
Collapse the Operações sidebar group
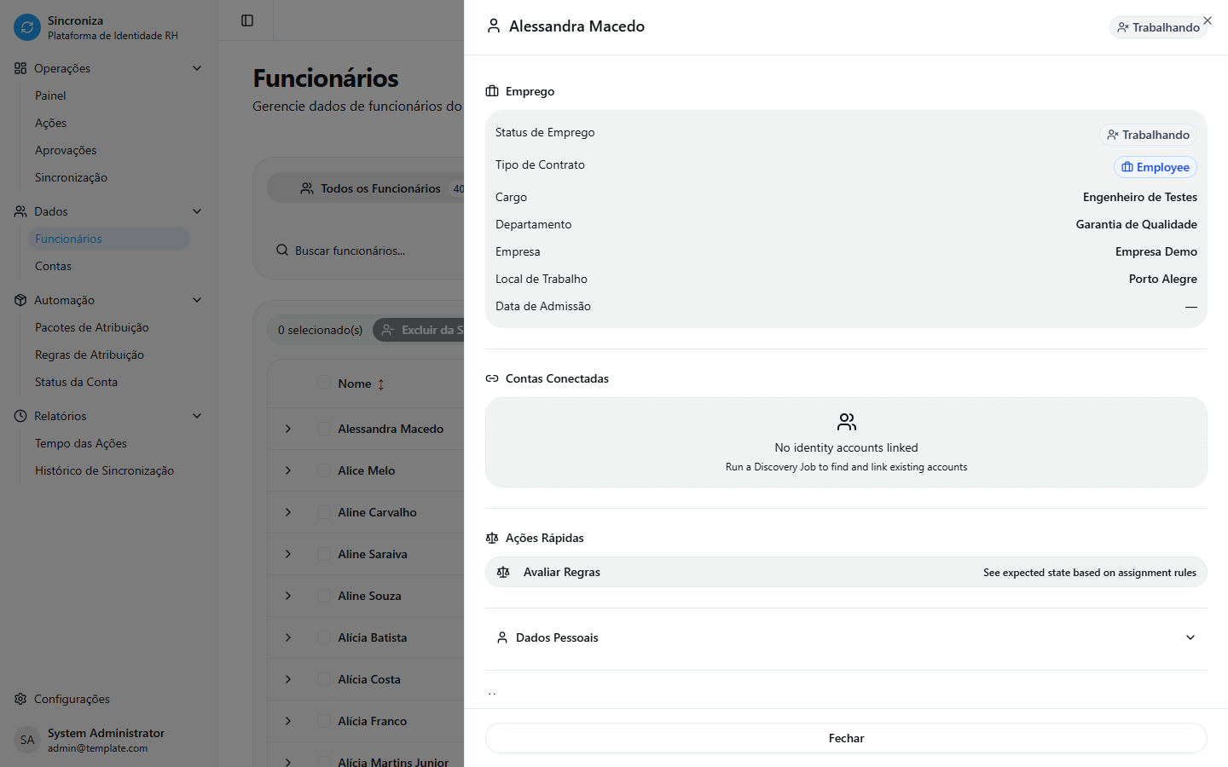(197, 68)
